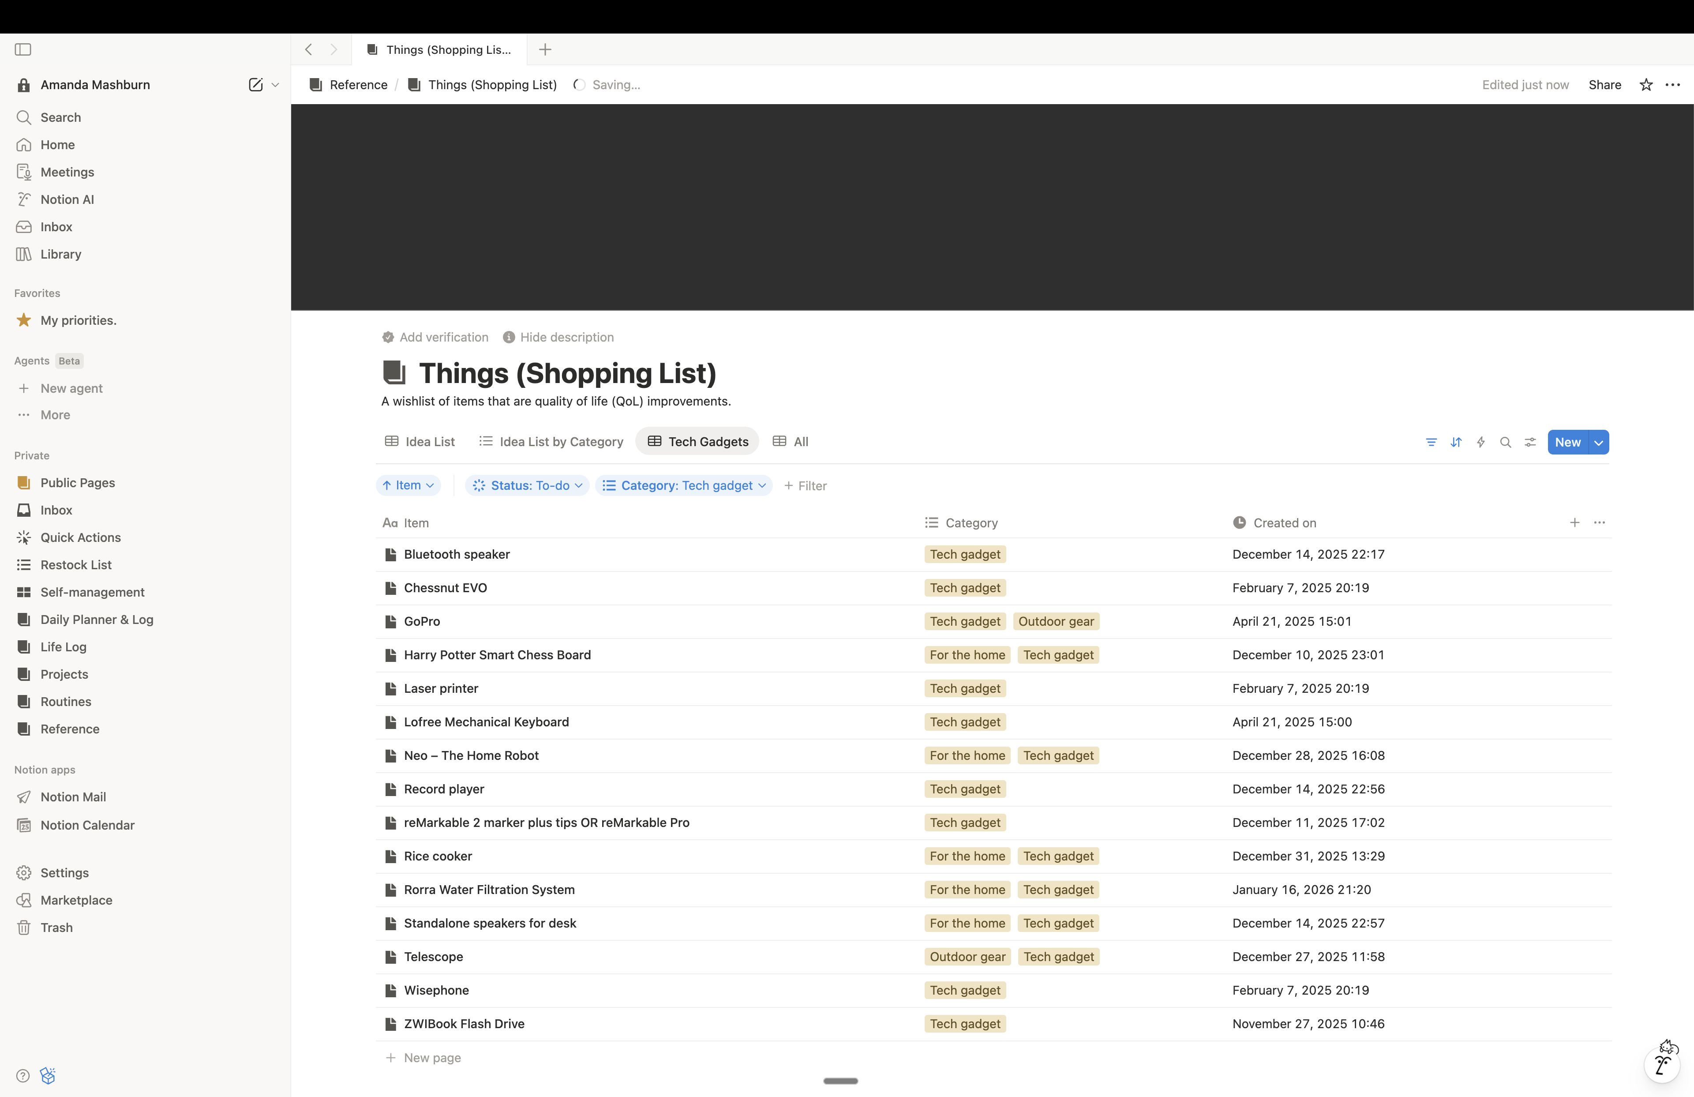Click compose new page icon in sidebar
The height and width of the screenshot is (1097, 1694).
click(255, 85)
